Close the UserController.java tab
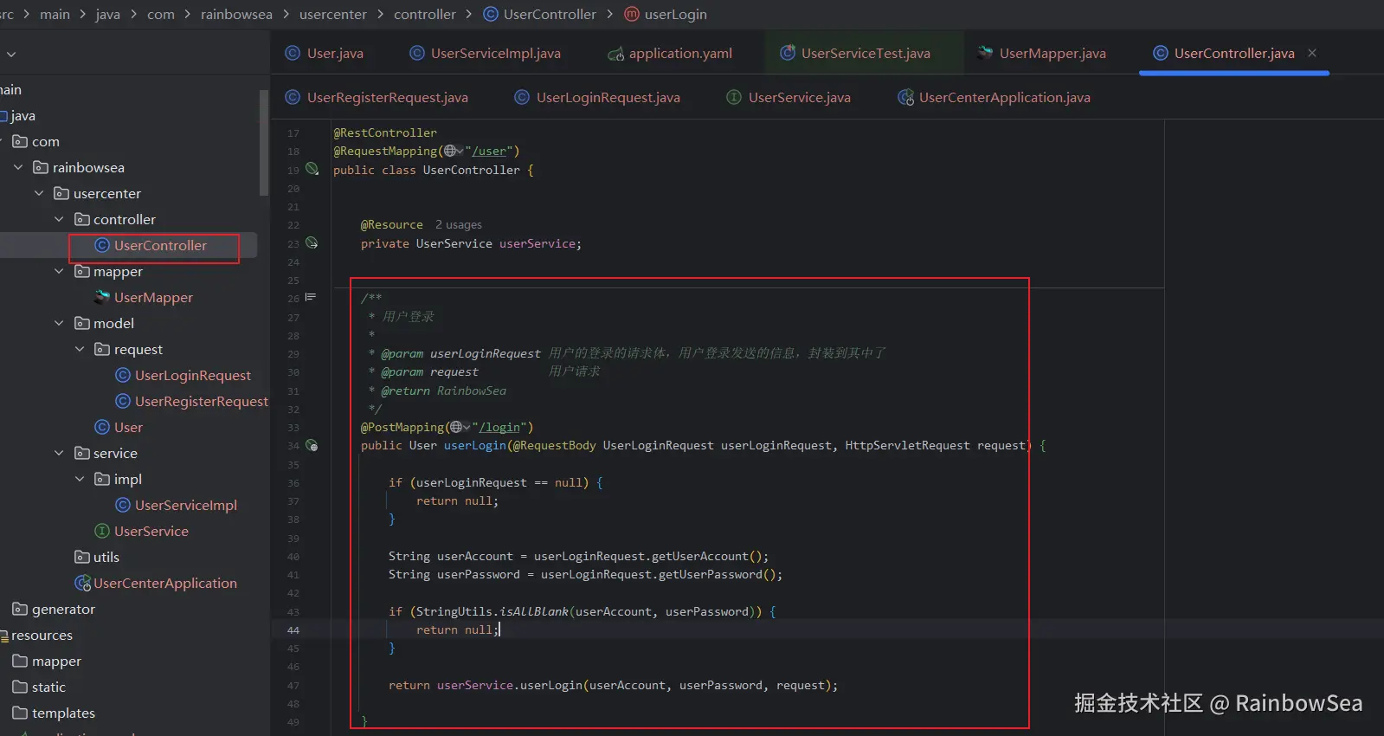The image size is (1384, 736). [x=1312, y=53]
